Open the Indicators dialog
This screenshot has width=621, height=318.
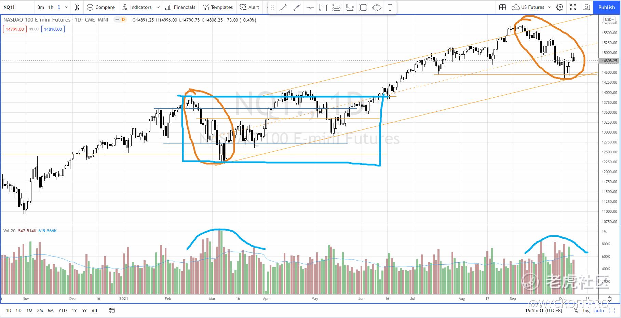coord(137,7)
